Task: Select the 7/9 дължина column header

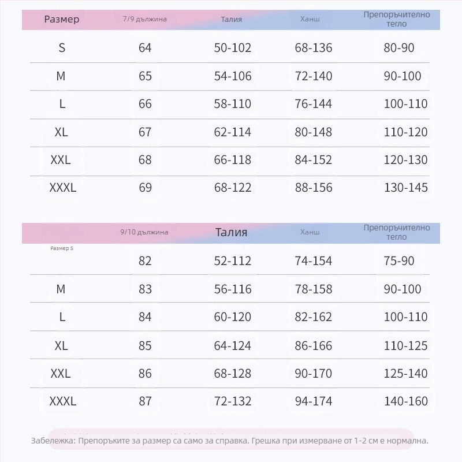Action: click(145, 19)
